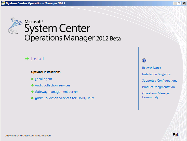Select Gateway management server install
The width and height of the screenshot is (187, 141).
(x=56, y=92)
